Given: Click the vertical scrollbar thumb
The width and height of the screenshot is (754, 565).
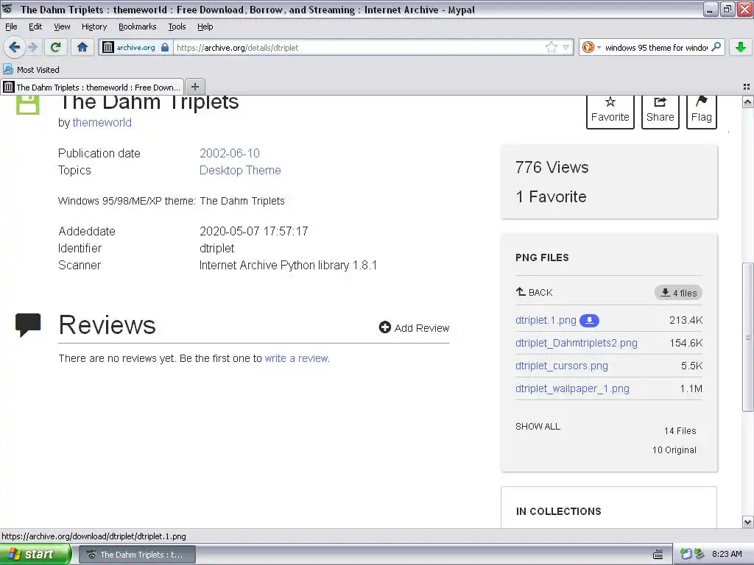Looking at the screenshot, I should [x=747, y=337].
